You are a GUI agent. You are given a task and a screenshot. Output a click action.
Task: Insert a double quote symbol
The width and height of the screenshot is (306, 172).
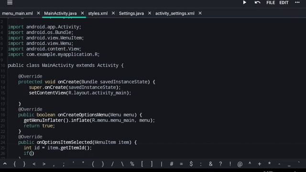click(x=83, y=163)
